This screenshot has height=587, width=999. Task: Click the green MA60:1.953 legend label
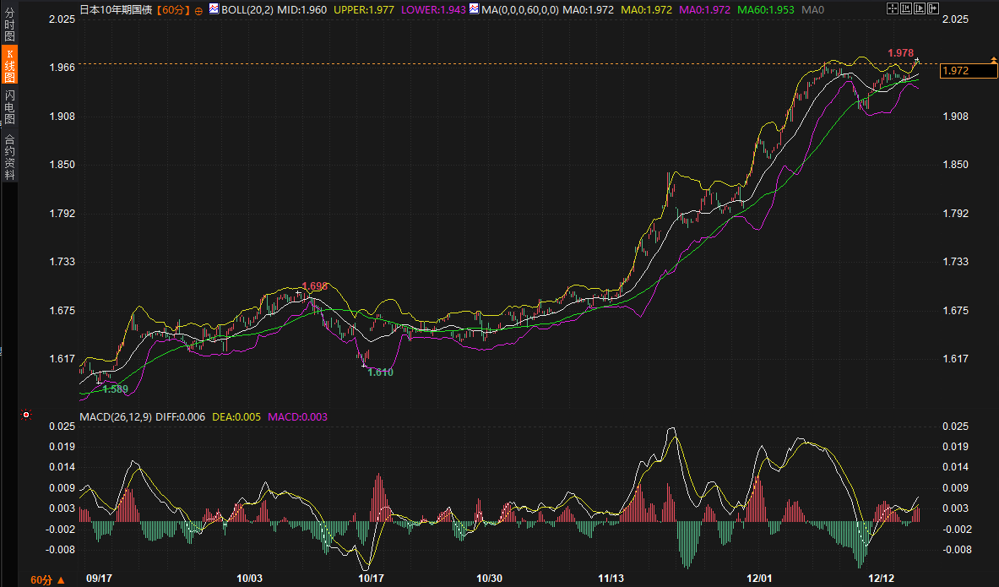(766, 9)
